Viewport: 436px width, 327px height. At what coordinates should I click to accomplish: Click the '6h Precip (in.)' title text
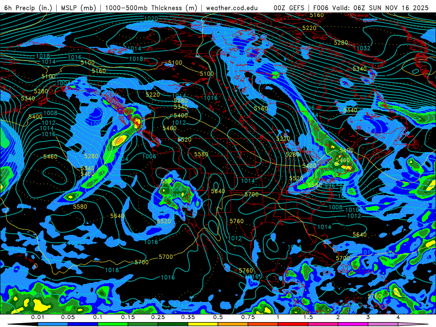click(28, 8)
